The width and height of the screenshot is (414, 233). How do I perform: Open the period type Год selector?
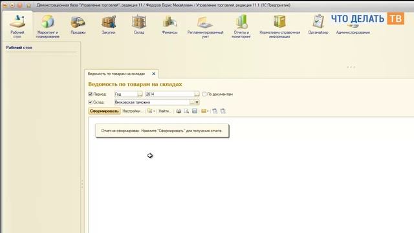tap(140, 94)
